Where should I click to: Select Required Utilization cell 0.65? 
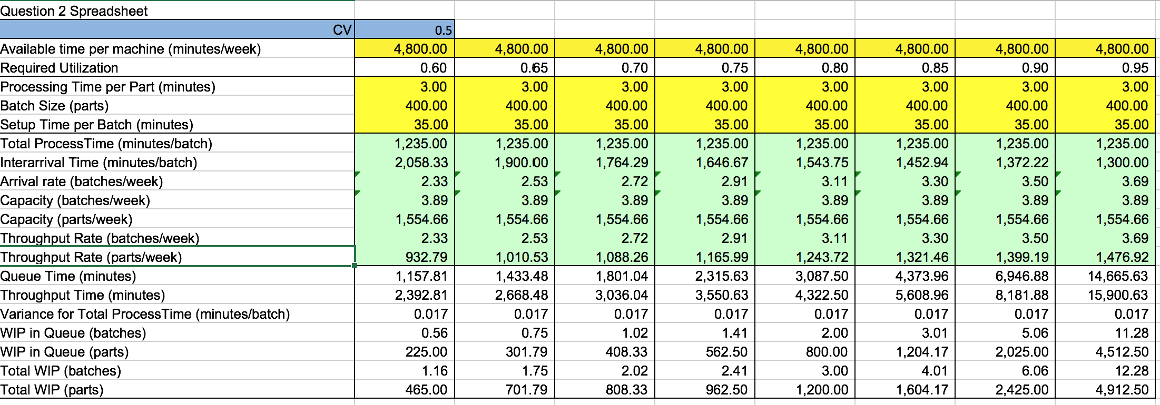[505, 67]
